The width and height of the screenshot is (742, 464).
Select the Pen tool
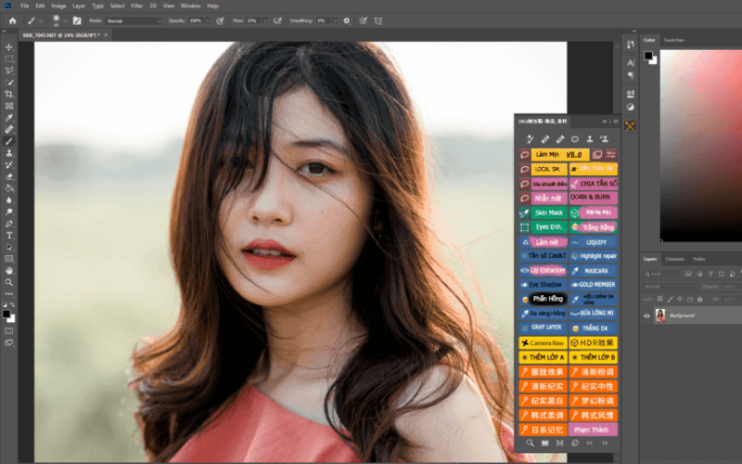pyautogui.click(x=9, y=224)
